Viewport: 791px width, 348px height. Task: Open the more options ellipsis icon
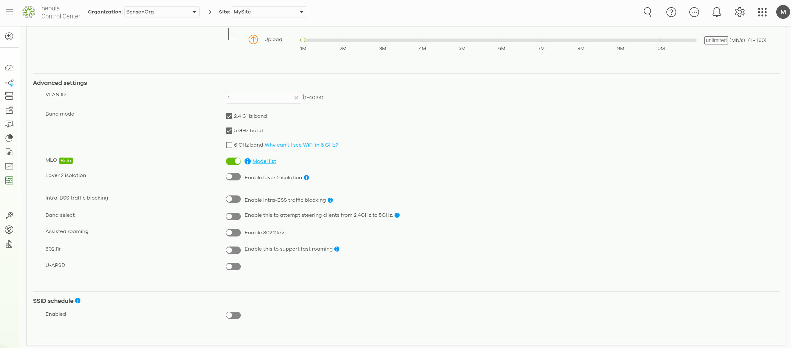pos(694,12)
